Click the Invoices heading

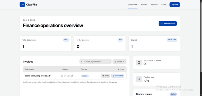click(28, 62)
